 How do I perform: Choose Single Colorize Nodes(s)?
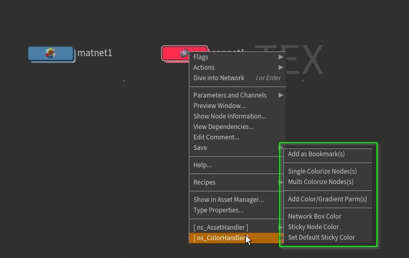[322, 171]
